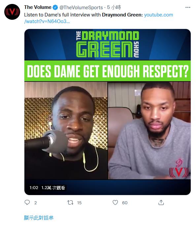This screenshot has height=225, width=196.
Task: Play the Draymond Green Show video
Action: coord(108,112)
